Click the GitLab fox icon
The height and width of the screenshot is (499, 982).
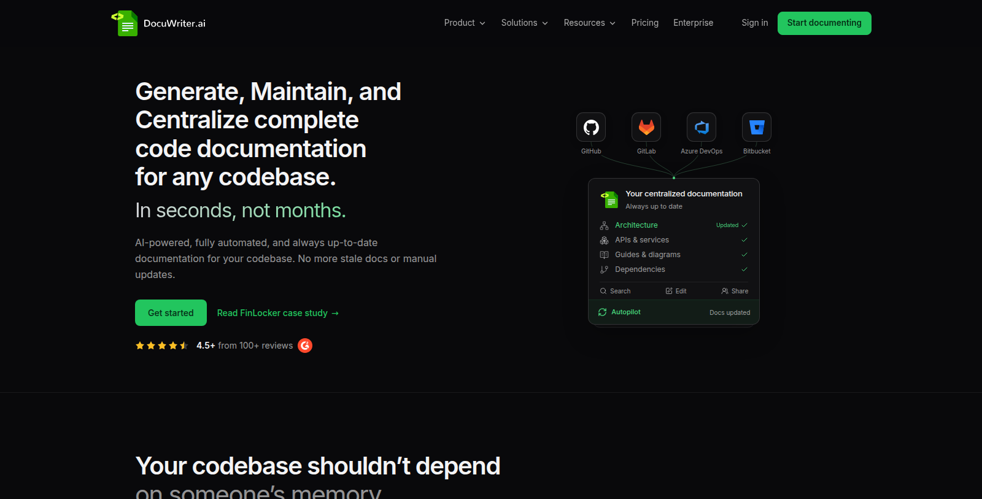[646, 127]
